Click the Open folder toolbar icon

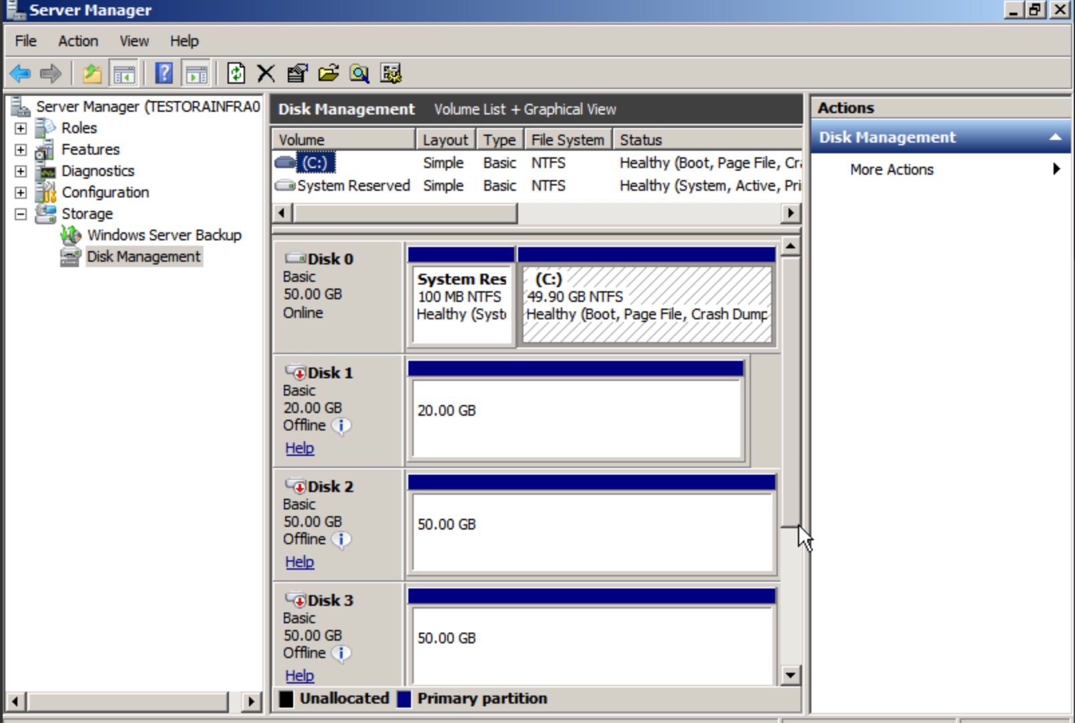[328, 73]
